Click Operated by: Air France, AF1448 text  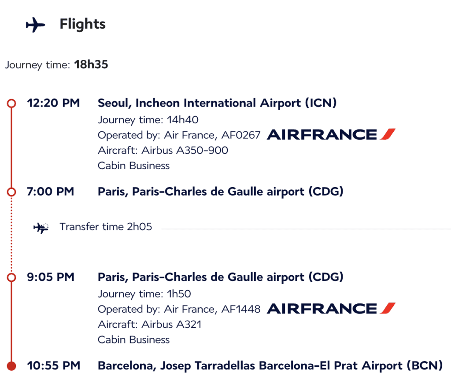tap(179, 309)
